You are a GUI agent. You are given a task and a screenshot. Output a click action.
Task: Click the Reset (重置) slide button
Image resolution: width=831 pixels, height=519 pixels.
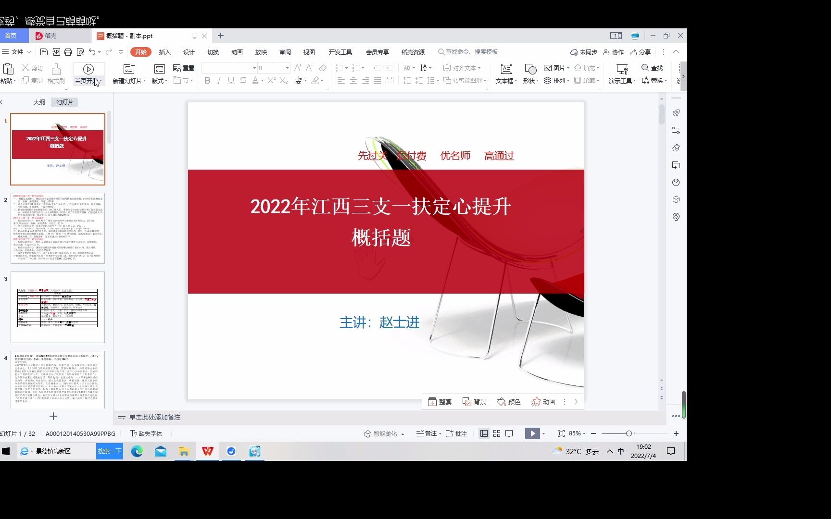point(184,68)
